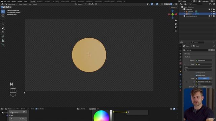Click the green Y axis gizmo ball

[172, 14]
